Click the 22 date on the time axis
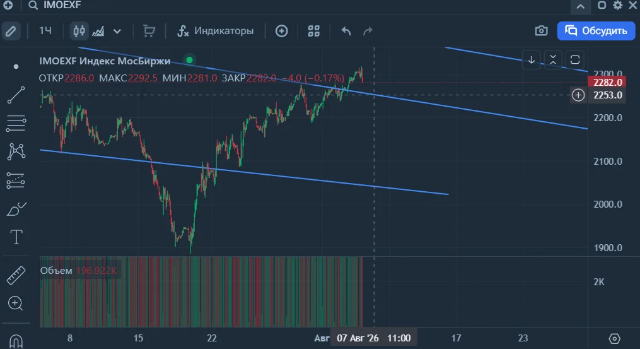The image size is (640, 349). tap(211, 338)
